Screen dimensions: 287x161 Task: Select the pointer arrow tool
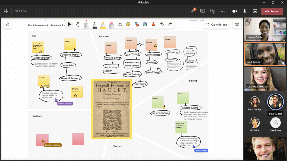tap(69, 25)
